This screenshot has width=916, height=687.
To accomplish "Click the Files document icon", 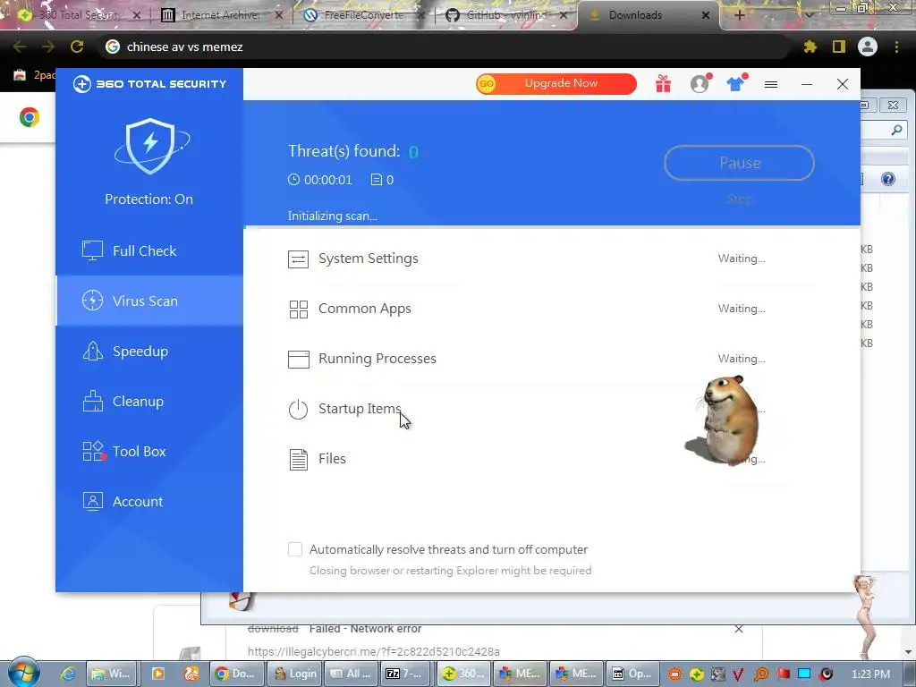I will pos(298,459).
